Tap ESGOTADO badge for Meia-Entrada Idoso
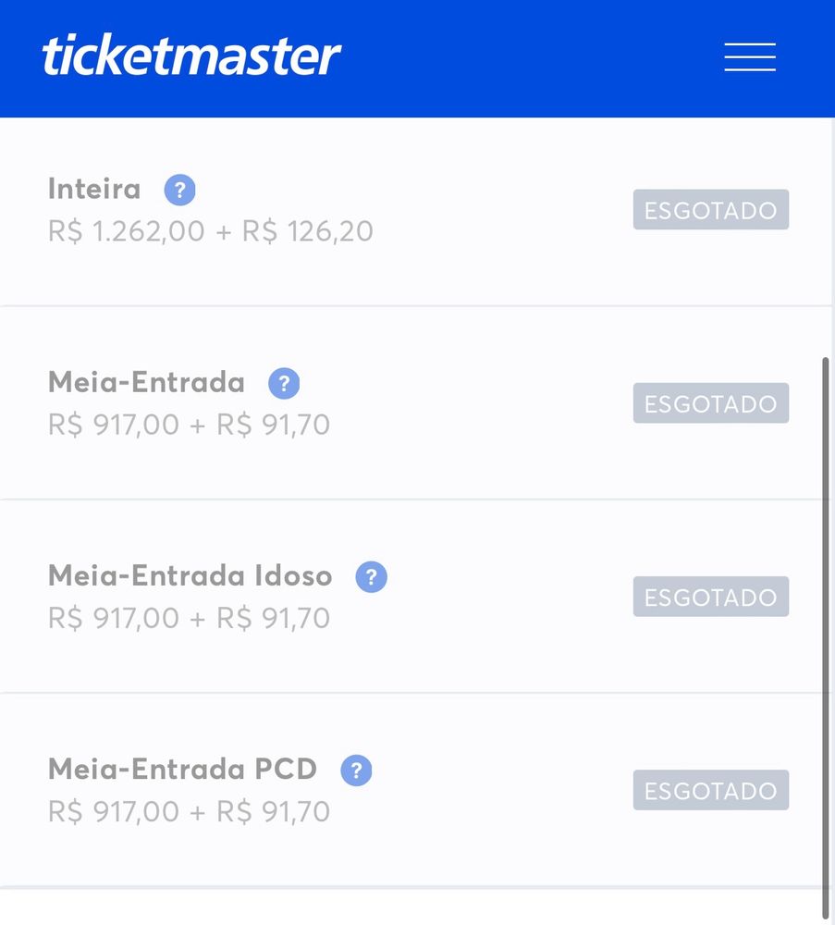The image size is (835, 925). click(x=710, y=597)
